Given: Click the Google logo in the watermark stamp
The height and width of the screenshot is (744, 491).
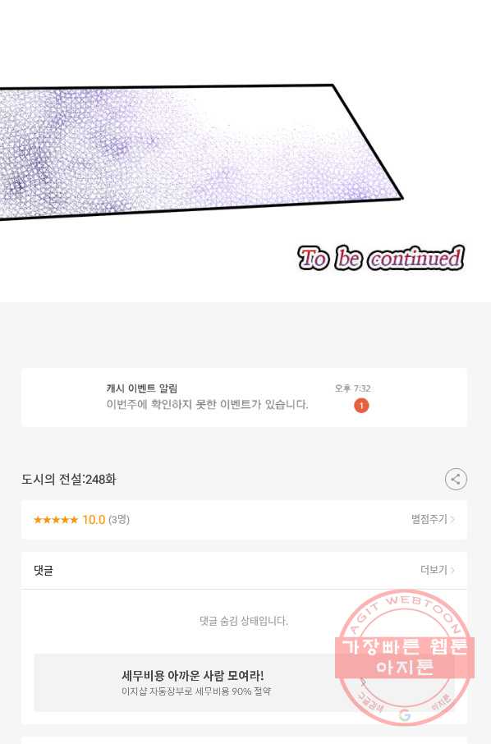Looking at the screenshot, I should 405,715.
